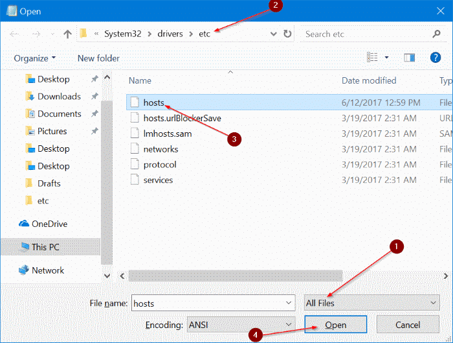Image resolution: width=453 pixels, height=343 pixels.
Task: Click the pin icon beside Downloads
Action: pos(94,96)
